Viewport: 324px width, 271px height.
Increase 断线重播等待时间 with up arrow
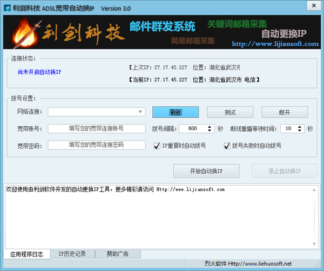[x=300, y=127]
